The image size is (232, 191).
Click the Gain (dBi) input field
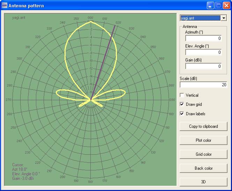203,66
